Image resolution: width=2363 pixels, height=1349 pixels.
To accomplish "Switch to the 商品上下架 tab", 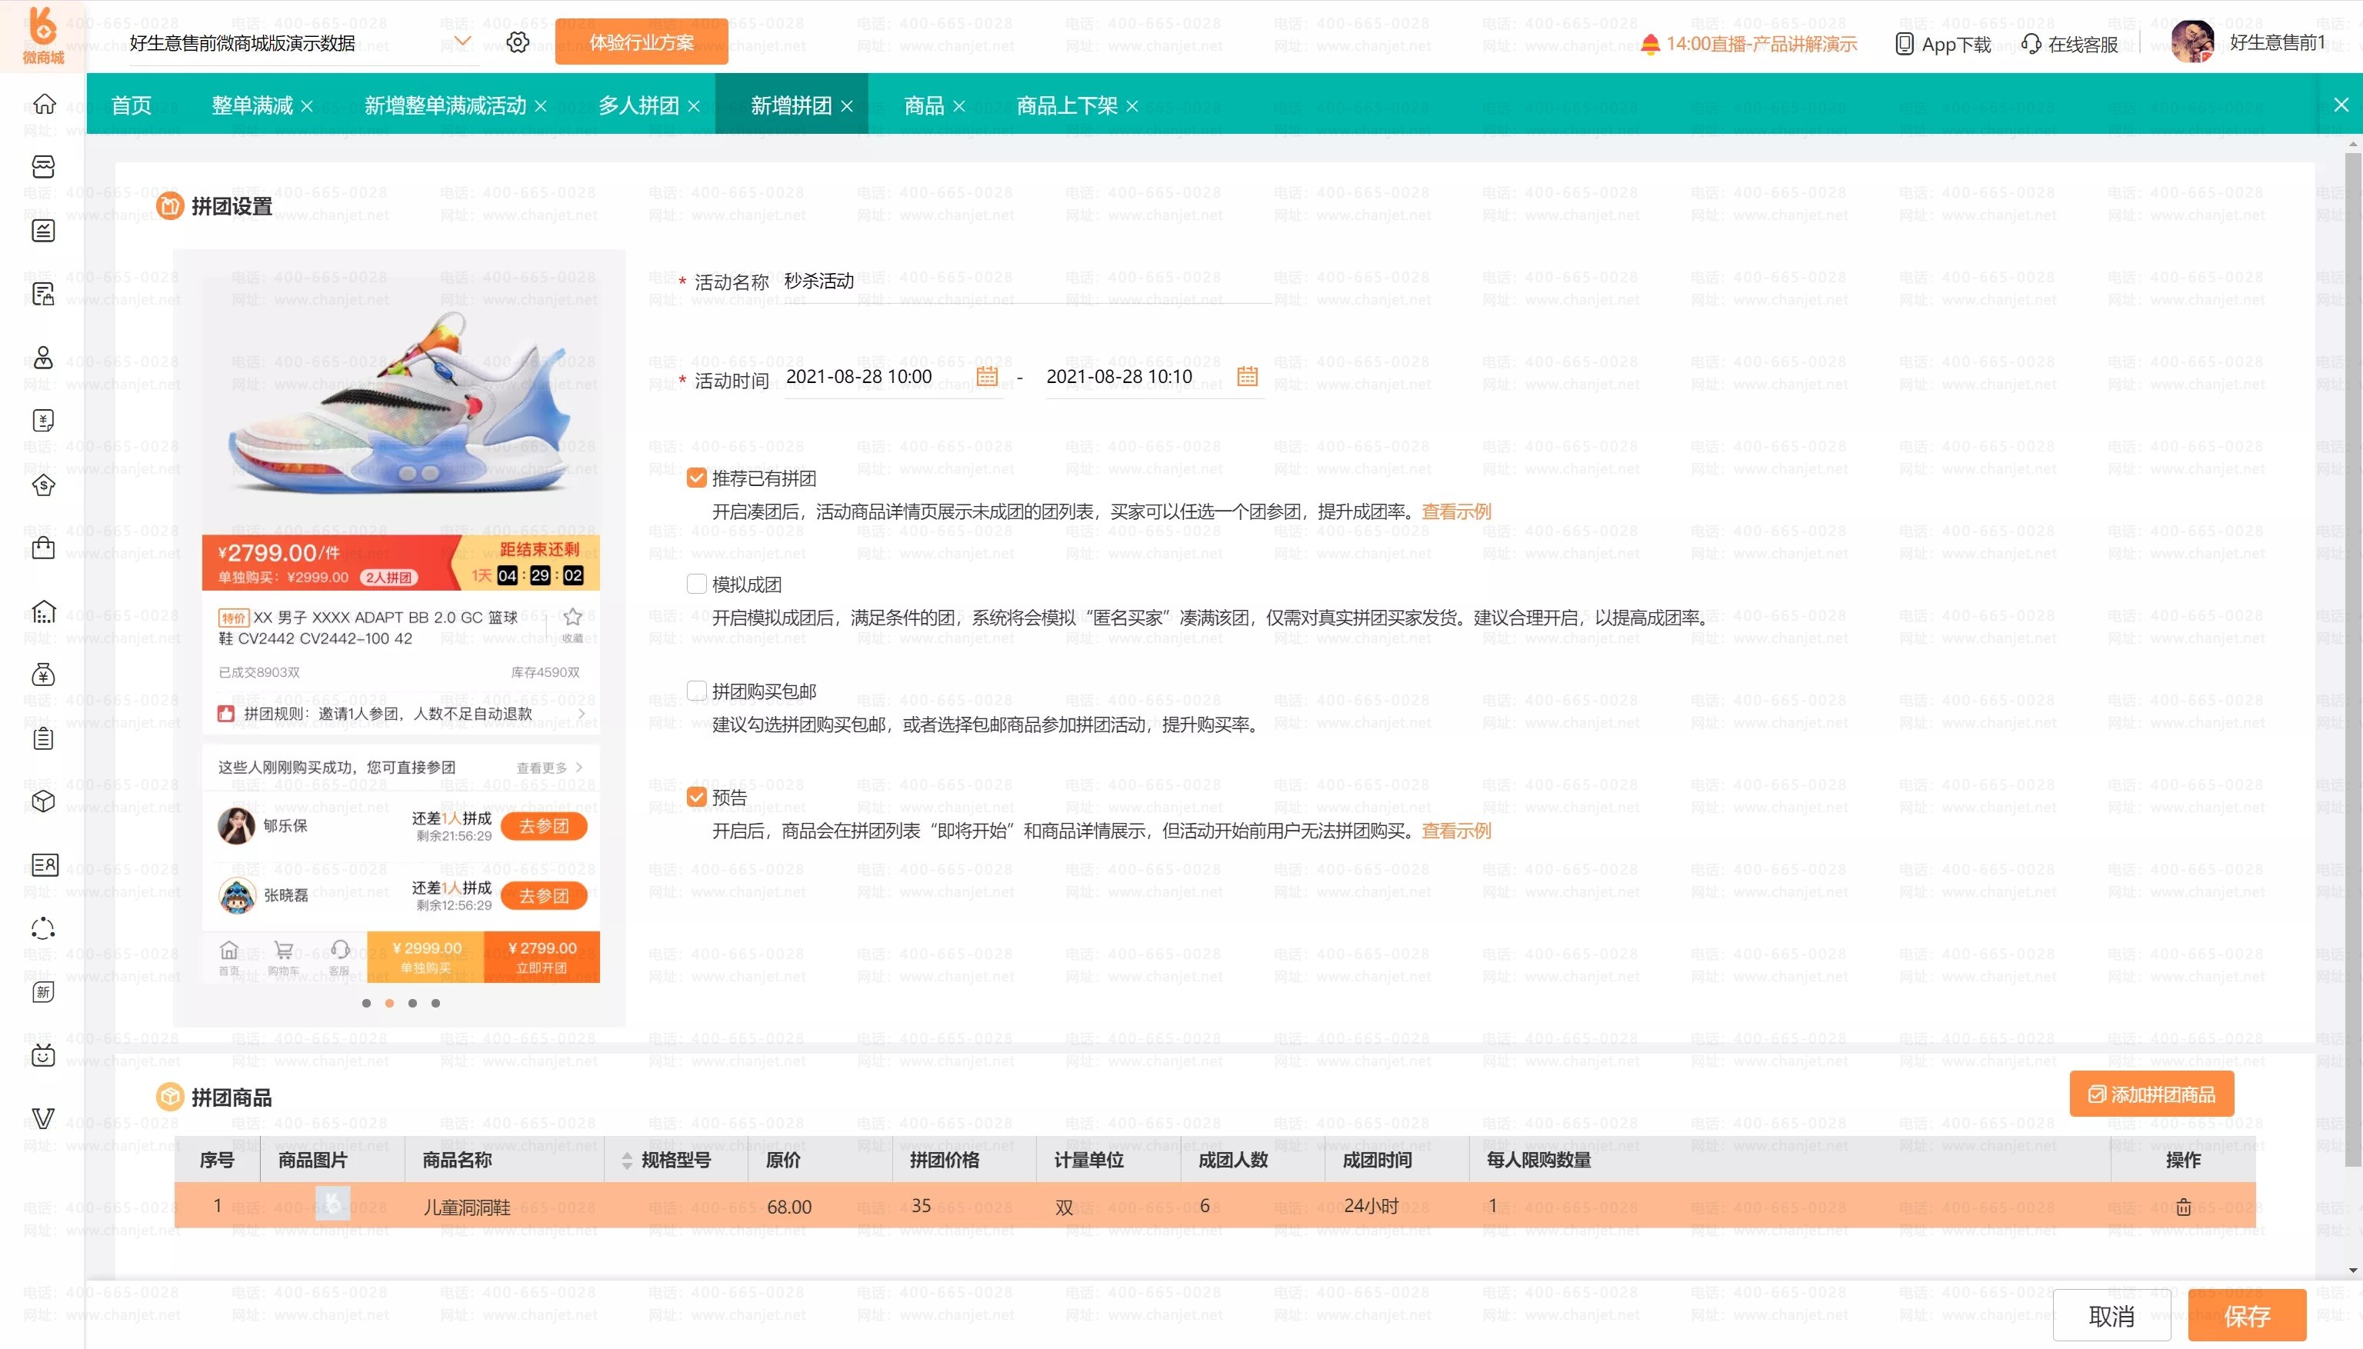I will [x=1067, y=105].
